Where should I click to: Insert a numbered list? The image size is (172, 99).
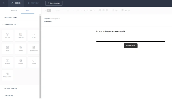[x=113, y=10]
